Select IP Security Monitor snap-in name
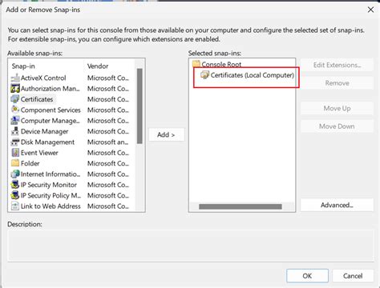The height and width of the screenshot is (288, 380). [49, 185]
